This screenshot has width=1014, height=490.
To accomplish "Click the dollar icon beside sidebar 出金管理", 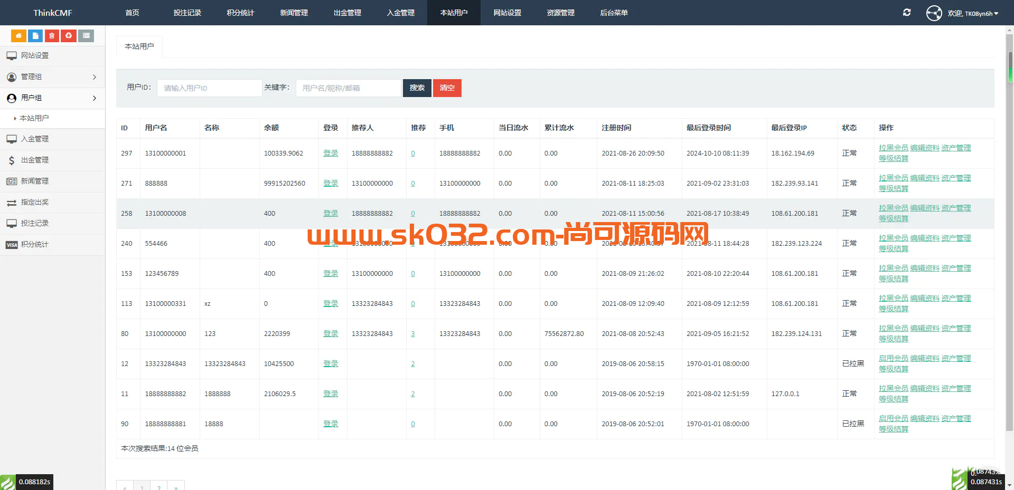I will coord(12,160).
